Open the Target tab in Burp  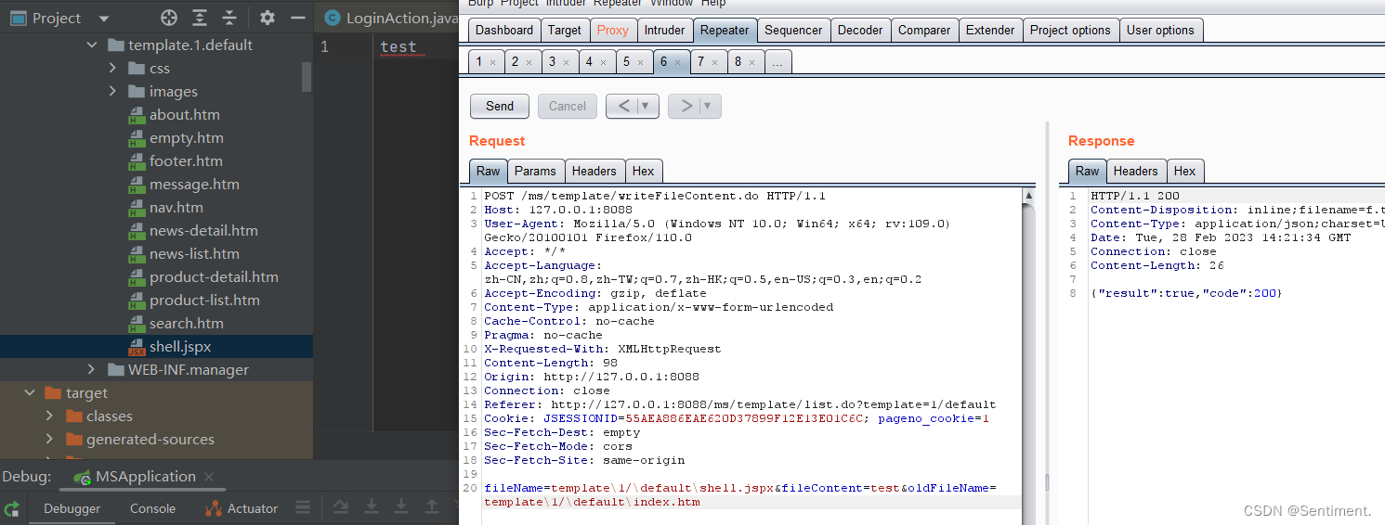point(564,30)
